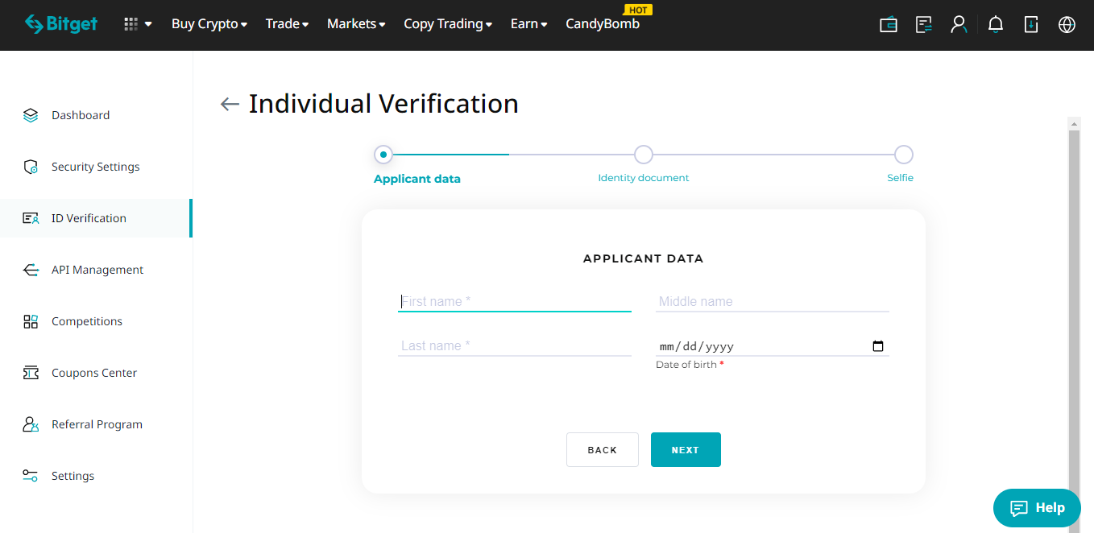Click the Date of birth label
The height and width of the screenshot is (533, 1094).
pyautogui.click(x=690, y=365)
